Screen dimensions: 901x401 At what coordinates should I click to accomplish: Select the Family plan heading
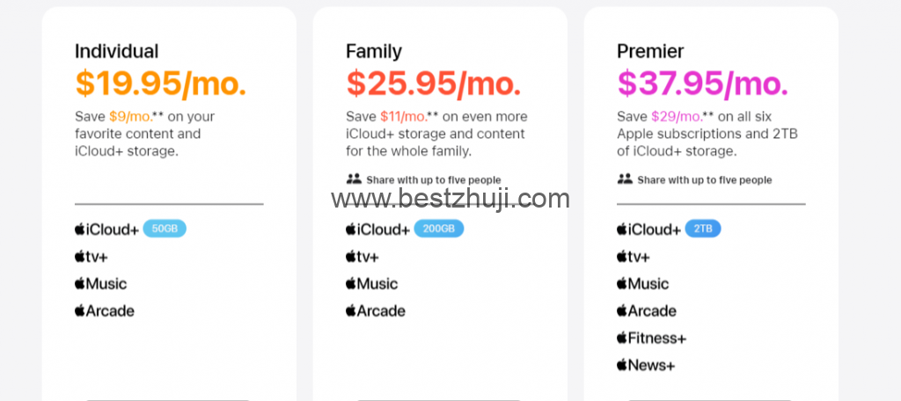(374, 51)
